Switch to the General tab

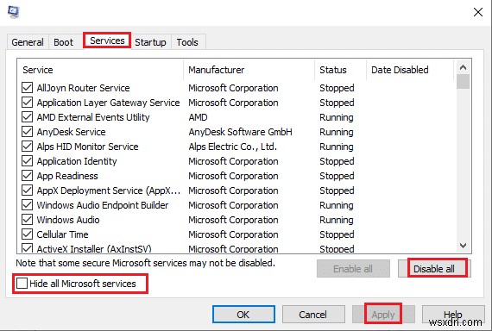tap(28, 42)
